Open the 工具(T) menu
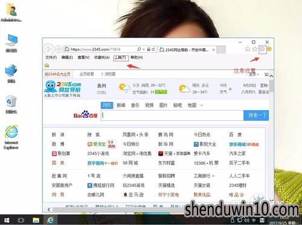The height and width of the screenshot is (225, 302). [121, 58]
